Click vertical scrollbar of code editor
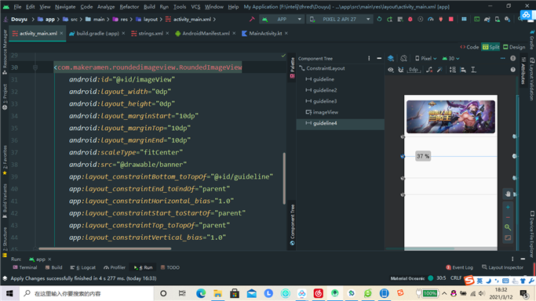Viewport: 536px width, 301px height. pos(284,178)
